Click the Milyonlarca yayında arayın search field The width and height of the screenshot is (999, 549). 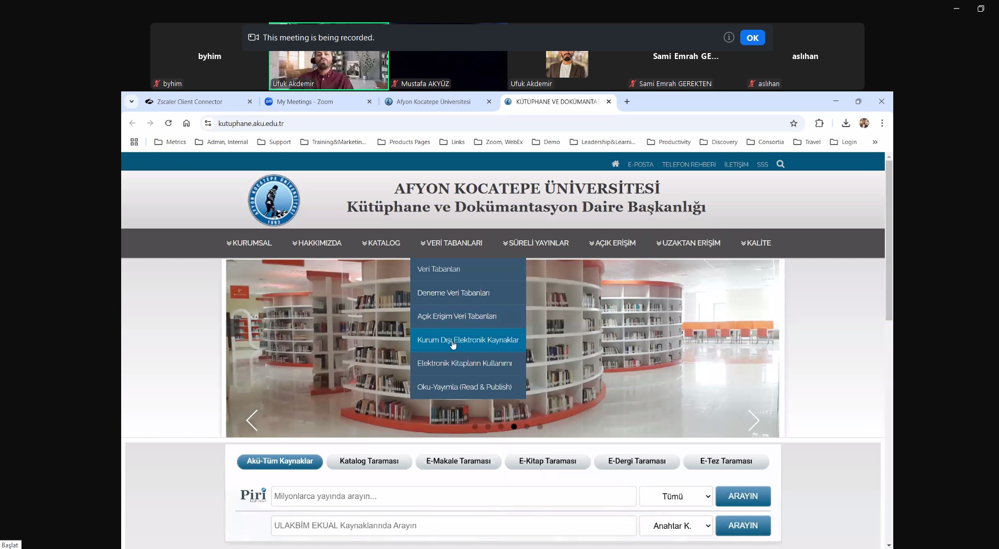454,496
